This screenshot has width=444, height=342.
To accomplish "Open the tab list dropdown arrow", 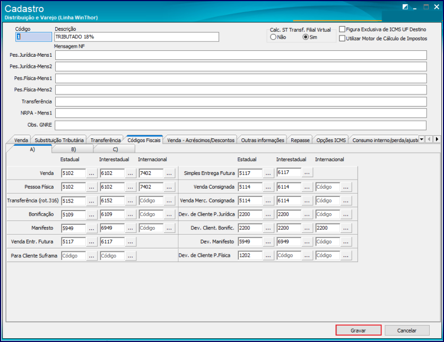I will click(x=421, y=139).
